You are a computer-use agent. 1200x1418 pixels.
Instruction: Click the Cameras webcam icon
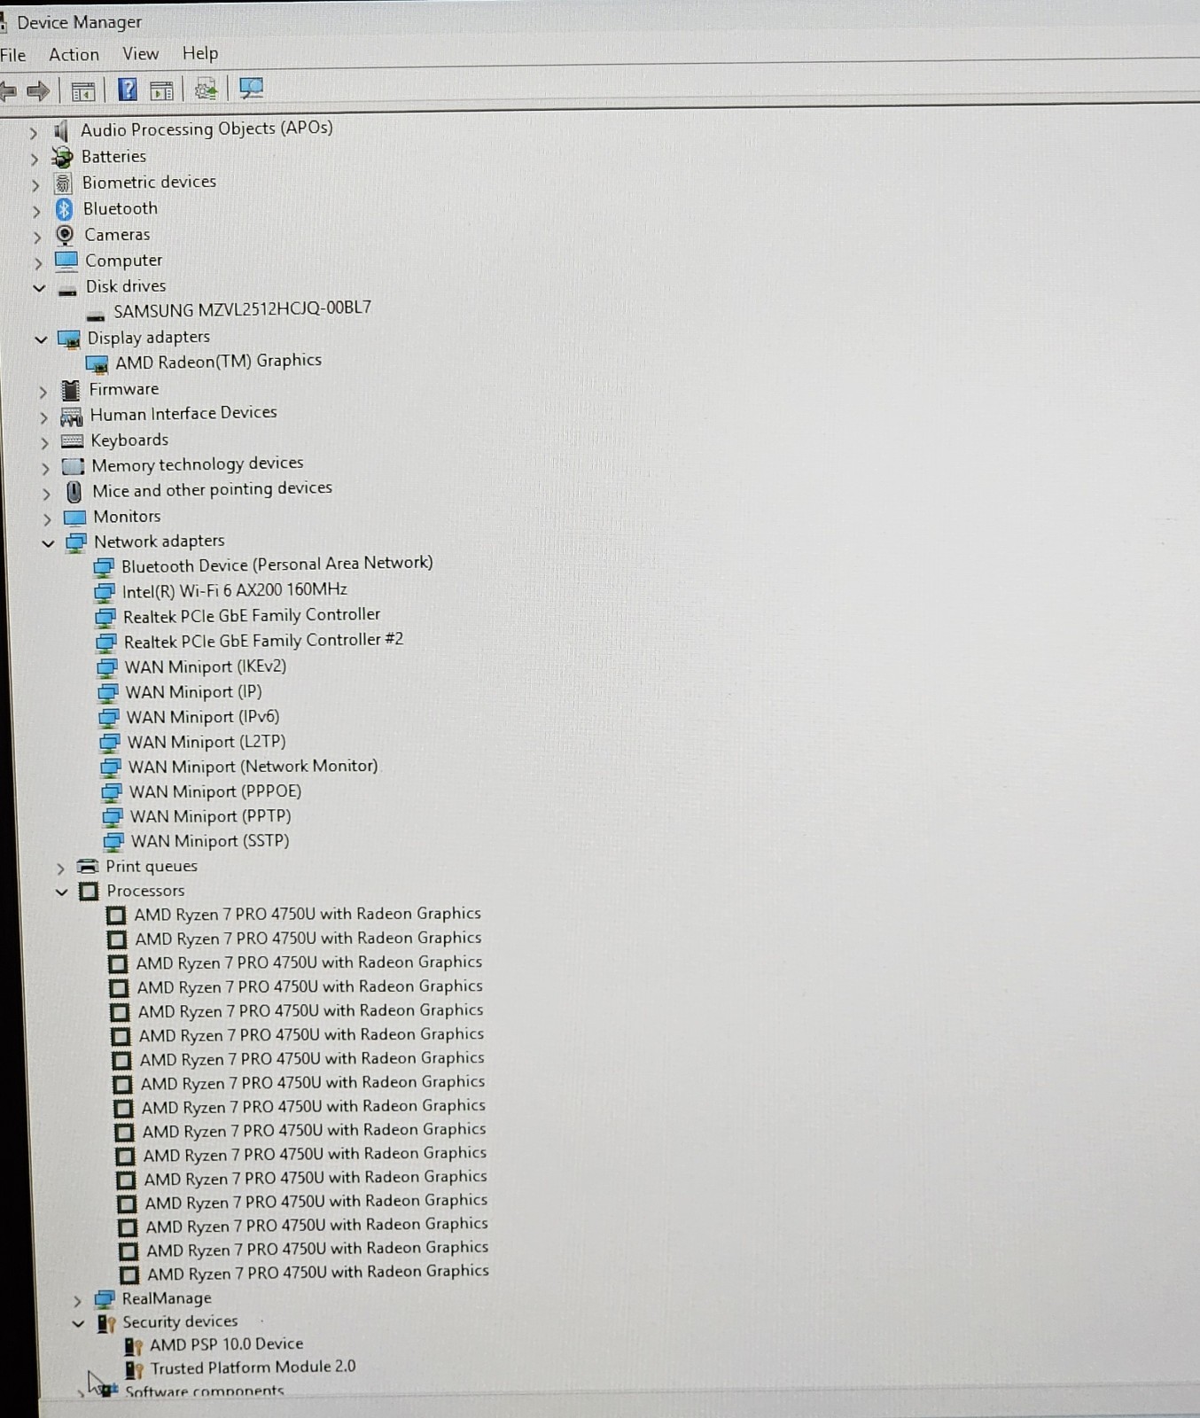coord(65,235)
